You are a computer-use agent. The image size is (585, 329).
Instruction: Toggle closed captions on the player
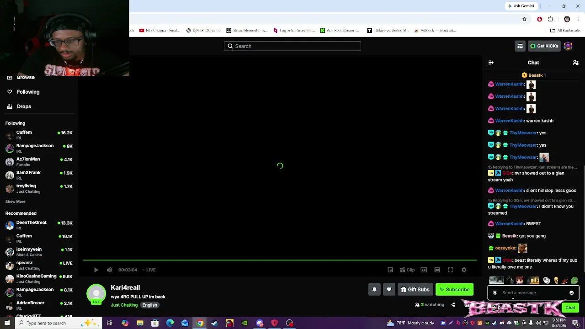point(424,270)
